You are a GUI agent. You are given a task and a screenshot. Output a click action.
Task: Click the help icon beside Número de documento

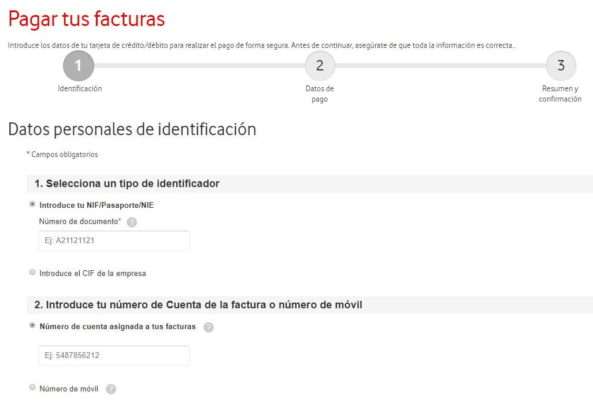pyautogui.click(x=132, y=222)
